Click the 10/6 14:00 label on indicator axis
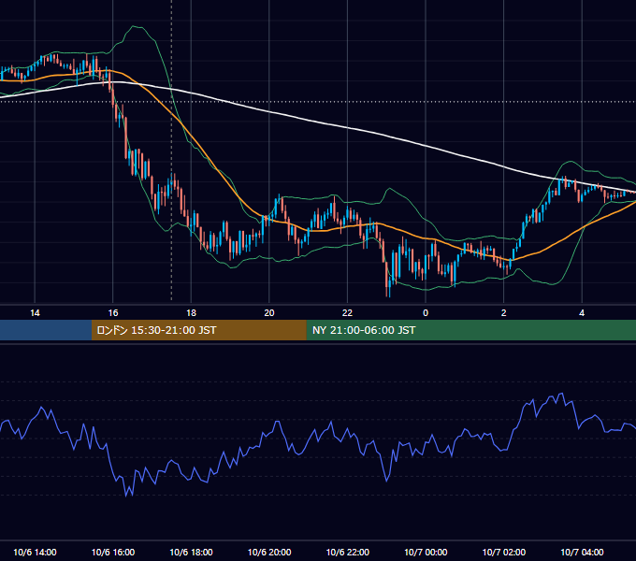This screenshot has width=636, height=561. point(35,552)
